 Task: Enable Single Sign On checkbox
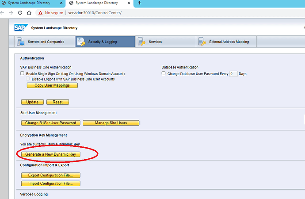click(x=22, y=73)
